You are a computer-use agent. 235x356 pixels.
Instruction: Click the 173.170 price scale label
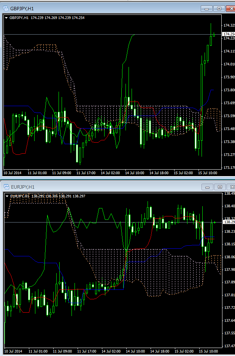pyautogui.click(x=229, y=168)
